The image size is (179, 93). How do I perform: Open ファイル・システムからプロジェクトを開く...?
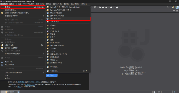23,13
